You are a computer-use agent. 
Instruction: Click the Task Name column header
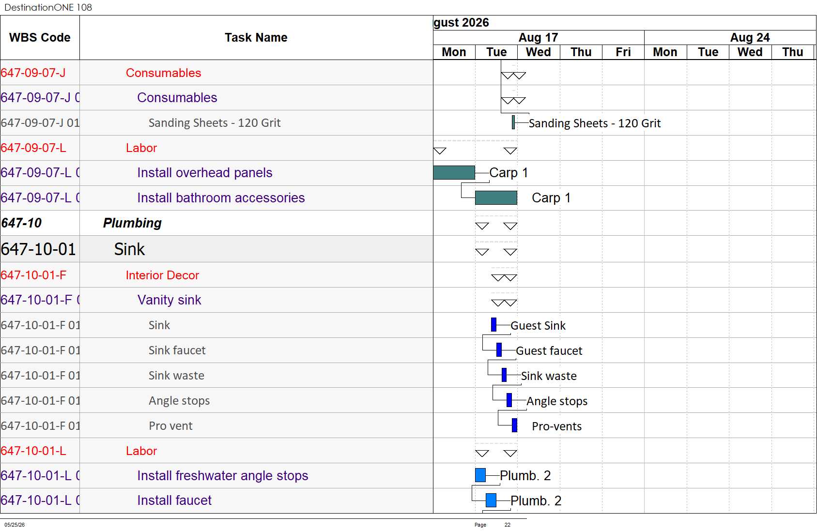coord(256,37)
